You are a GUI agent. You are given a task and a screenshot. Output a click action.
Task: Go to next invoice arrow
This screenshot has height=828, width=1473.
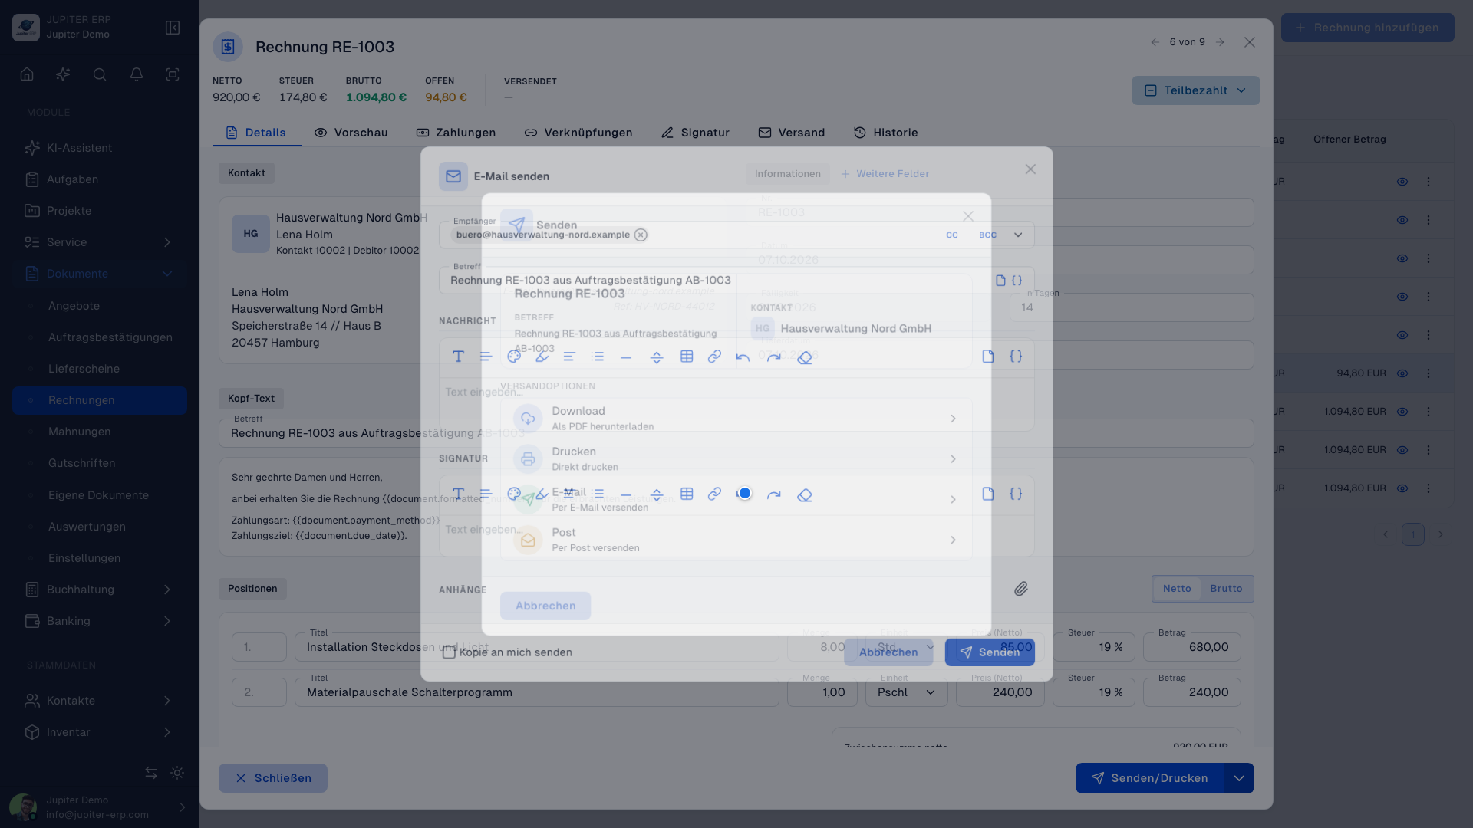1220,42
